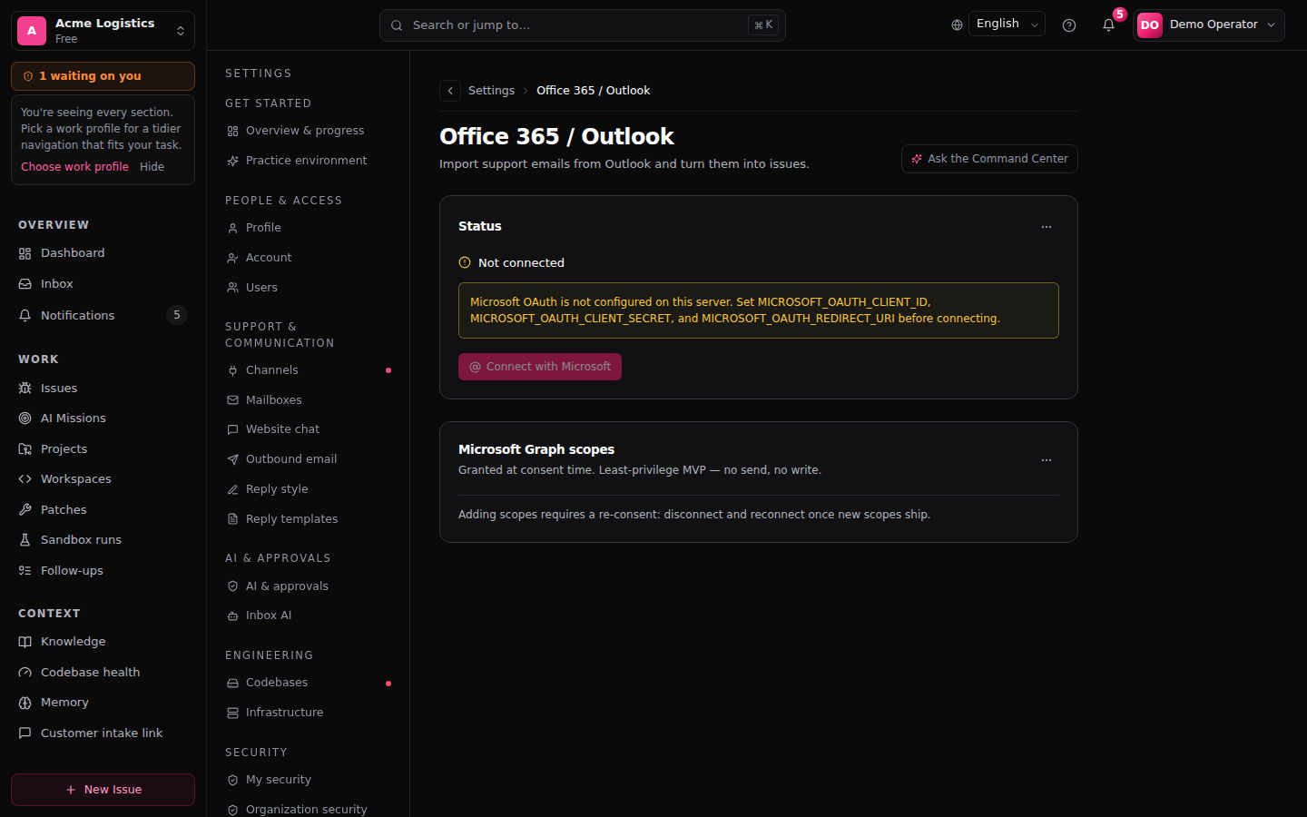Viewport: 1307px width, 817px height.
Task: Open Practice environment settings
Action: pos(309,161)
